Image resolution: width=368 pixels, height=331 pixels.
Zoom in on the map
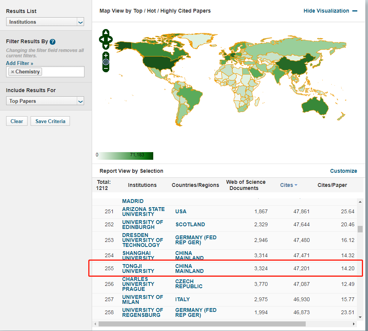click(106, 55)
